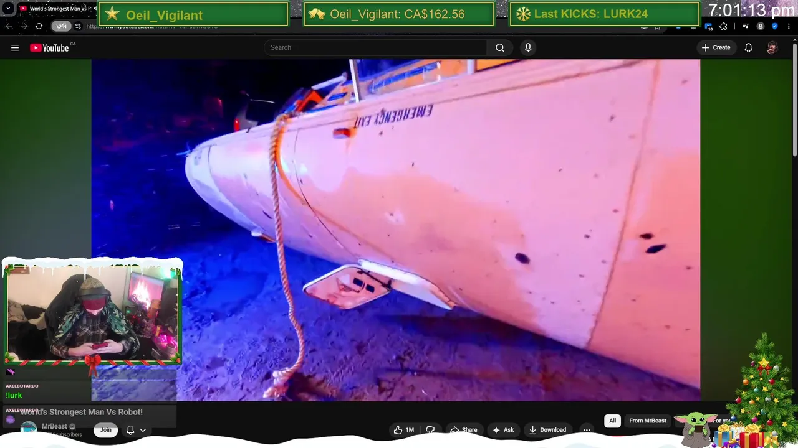798x448 pixels.
Task: Click the Oeil_Vigilant CA$162.56 banner
Action: [x=399, y=14]
